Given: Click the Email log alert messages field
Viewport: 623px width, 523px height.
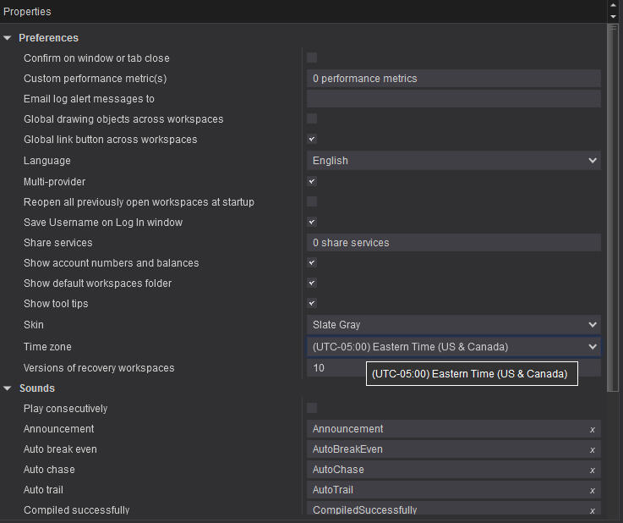Looking at the screenshot, I should point(453,99).
